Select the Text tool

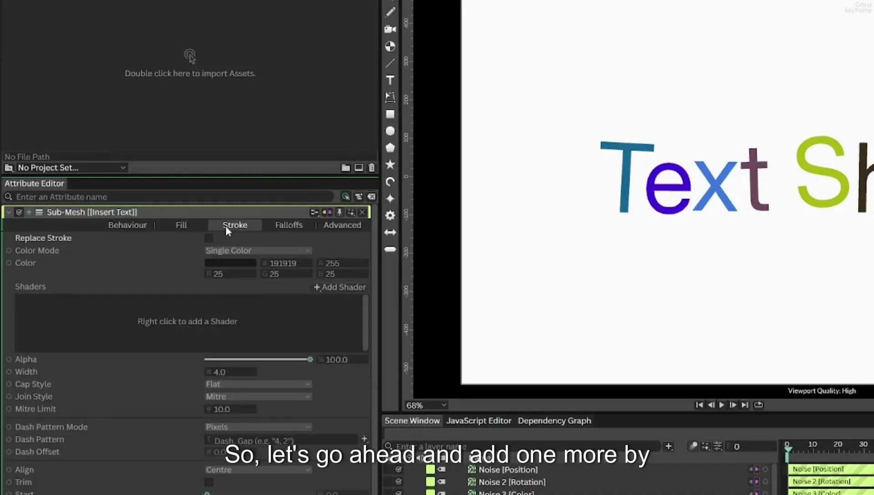coord(390,80)
